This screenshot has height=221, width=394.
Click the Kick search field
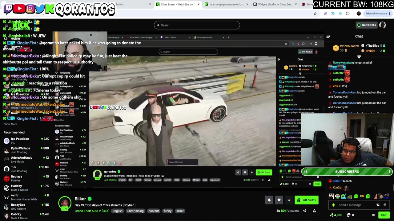click(x=197, y=25)
